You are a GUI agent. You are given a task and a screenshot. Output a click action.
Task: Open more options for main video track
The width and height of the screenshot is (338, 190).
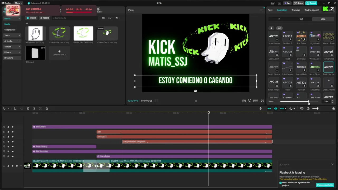click(21, 166)
